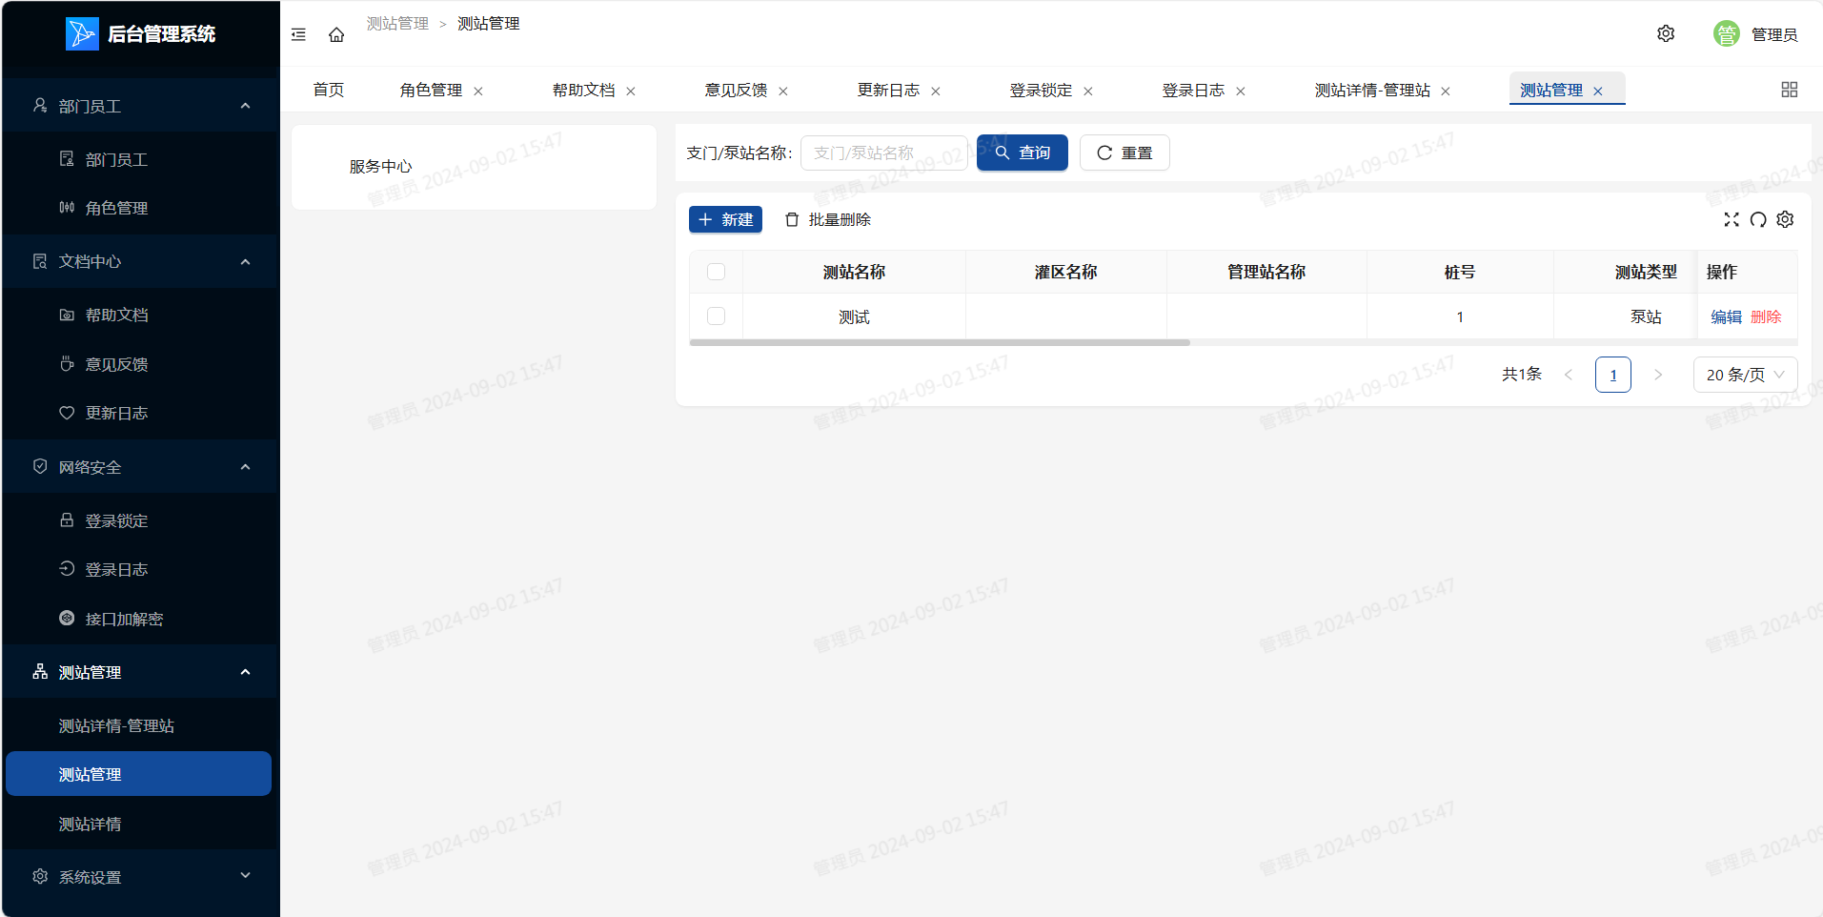The image size is (1823, 917).
Task: Open the tab grid menu icon
Action: (1789, 89)
